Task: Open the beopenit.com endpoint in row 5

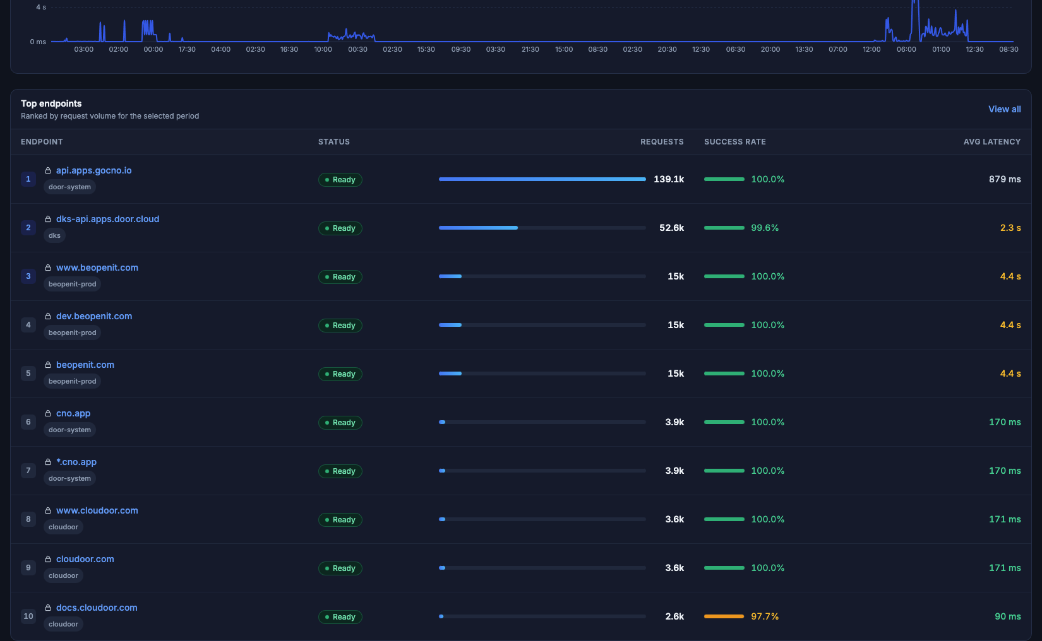Action: click(85, 365)
